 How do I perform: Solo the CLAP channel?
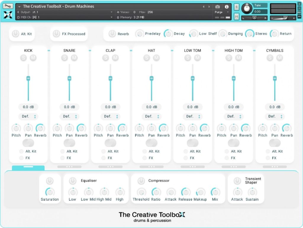click(106, 58)
